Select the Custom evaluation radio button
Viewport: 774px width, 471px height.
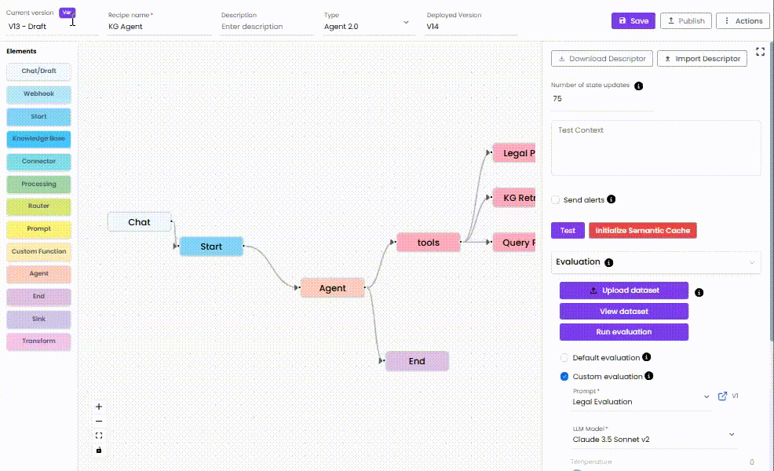coord(564,376)
